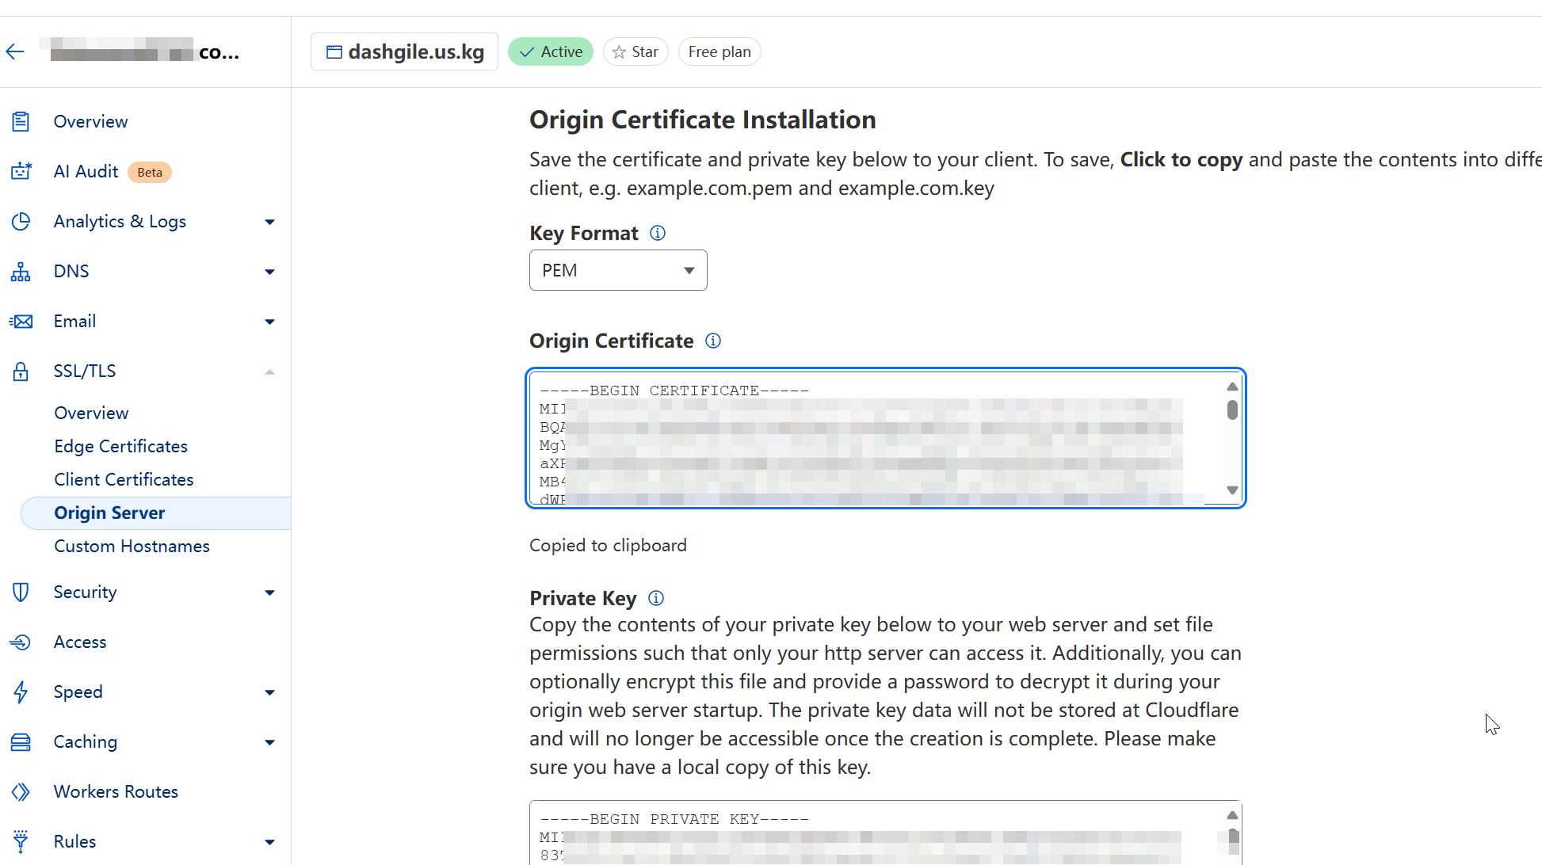Expand the Analytics & Logs menu
This screenshot has height=865, width=1542.
click(x=269, y=222)
